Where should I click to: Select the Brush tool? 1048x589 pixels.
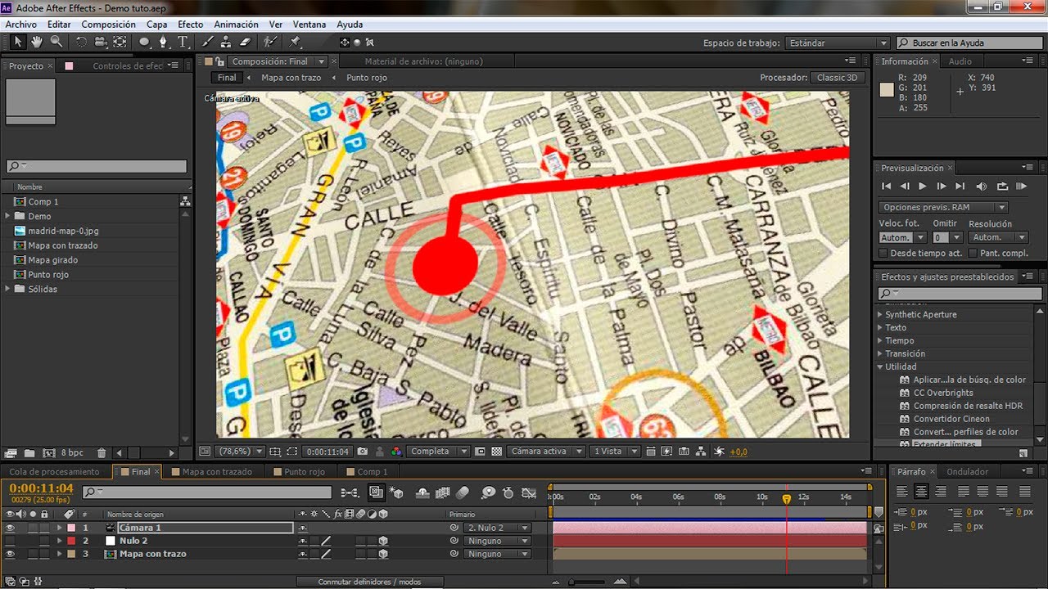coord(208,42)
